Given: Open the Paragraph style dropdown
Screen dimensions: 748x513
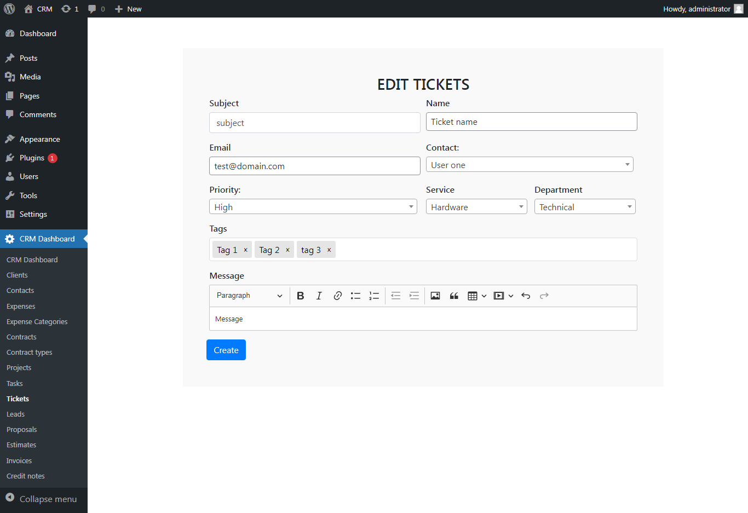Looking at the screenshot, I should tap(249, 296).
